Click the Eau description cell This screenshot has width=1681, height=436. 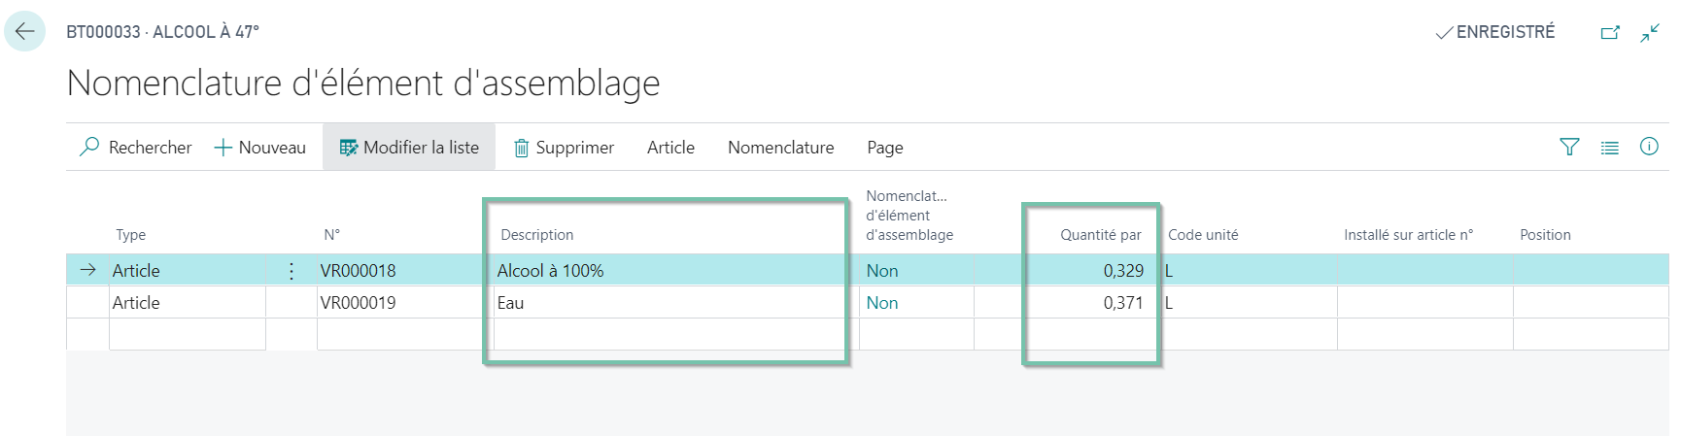point(676,303)
